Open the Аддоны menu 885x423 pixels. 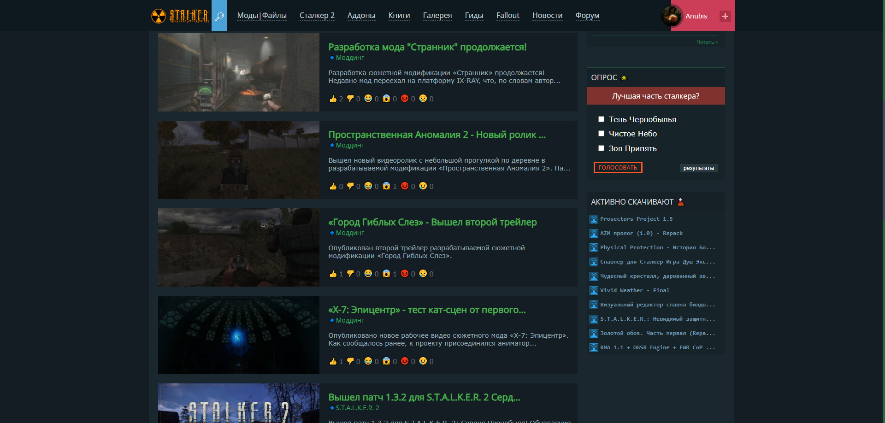[x=361, y=16]
